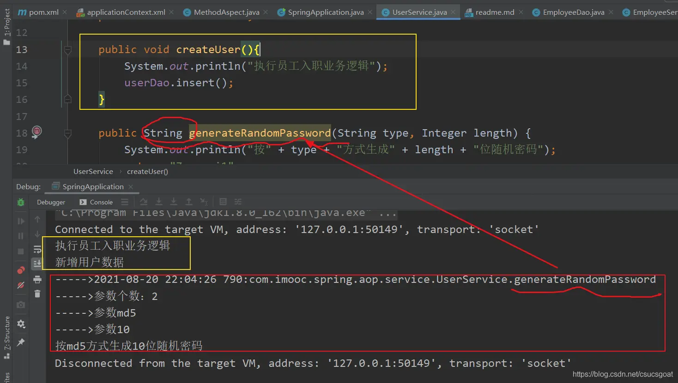
Task: Close the pom.xml editor tab
Action: click(x=65, y=12)
